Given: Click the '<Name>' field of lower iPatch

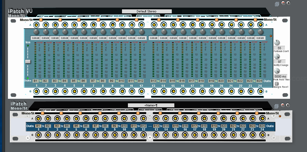Looking at the screenshot, I should point(151,105).
